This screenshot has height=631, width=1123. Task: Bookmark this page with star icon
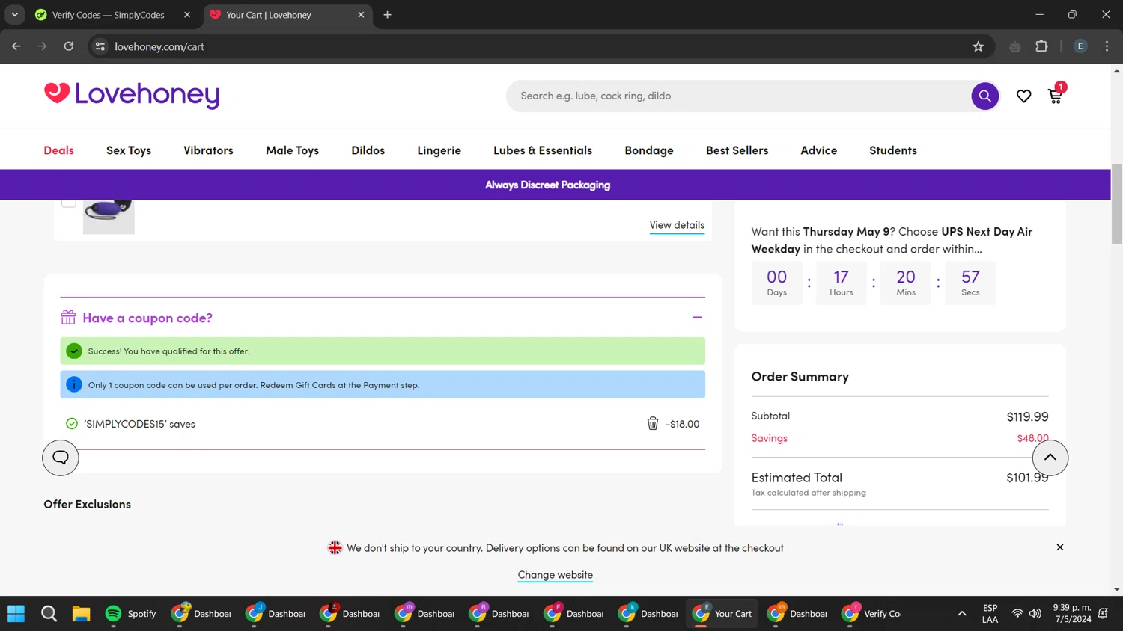tap(978, 46)
